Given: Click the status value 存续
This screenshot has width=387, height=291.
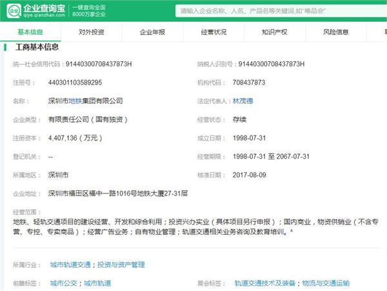Looking at the screenshot, I should pyautogui.click(x=239, y=119).
